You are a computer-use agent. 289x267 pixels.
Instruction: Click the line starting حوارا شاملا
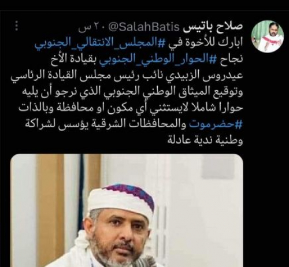pos(131,107)
